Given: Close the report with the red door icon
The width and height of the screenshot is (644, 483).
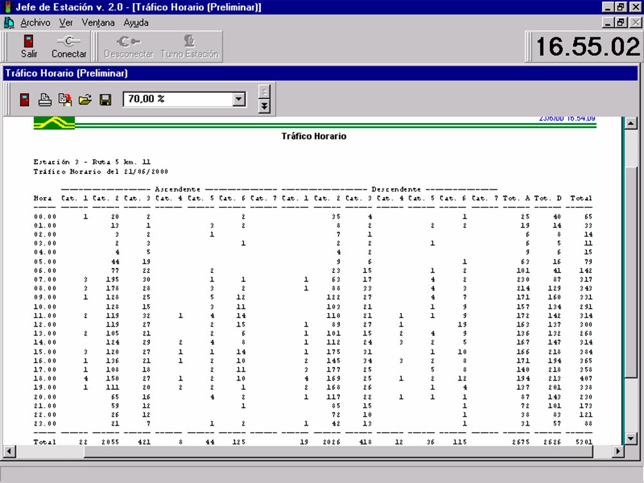Looking at the screenshot, I should point(24,99).
